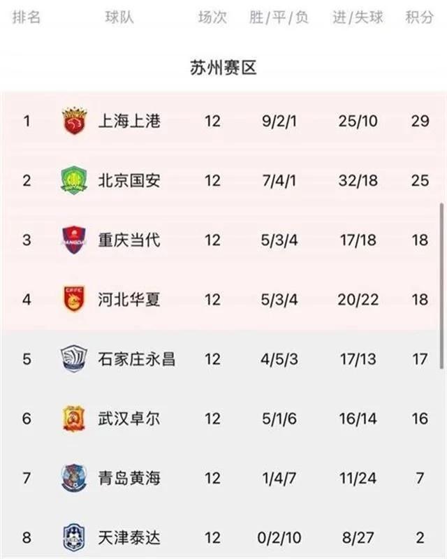Select the Chongqing Dangdai team badge
This screenshot has height=559, width=447.
[74, 238]
